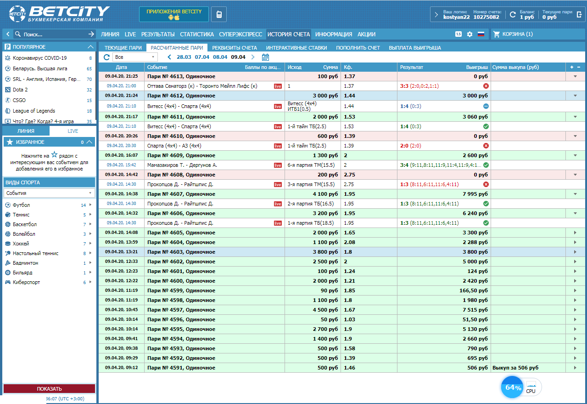Switch to Текущие пари tab
Screen dimensions: 587x404
pyautogui.click(x=123, y=48)
